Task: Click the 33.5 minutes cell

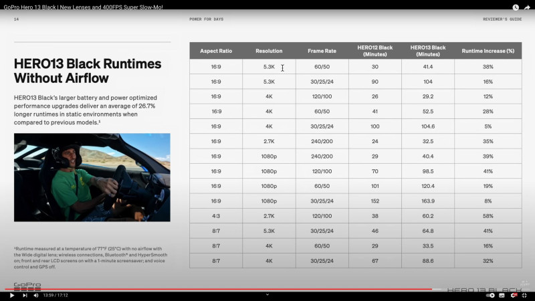Action: [428, 245]
